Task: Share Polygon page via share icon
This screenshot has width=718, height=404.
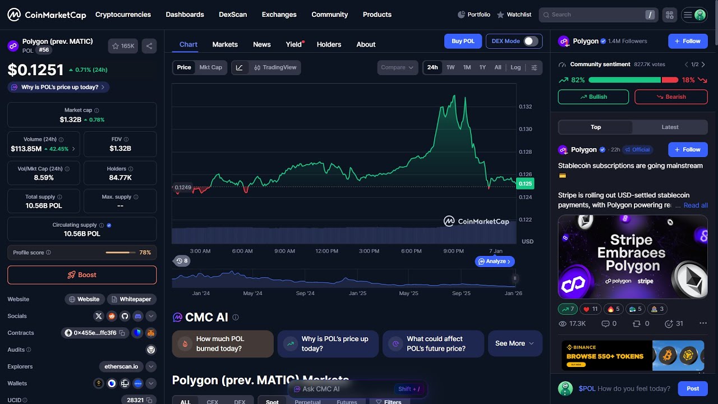Action: tap(149, 46)
